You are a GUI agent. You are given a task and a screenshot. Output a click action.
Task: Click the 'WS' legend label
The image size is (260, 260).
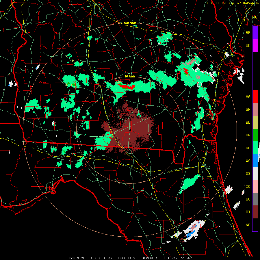click(248, 161)
